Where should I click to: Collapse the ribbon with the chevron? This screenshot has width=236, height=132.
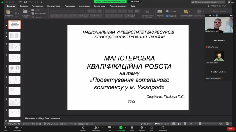tap(229, 6)
